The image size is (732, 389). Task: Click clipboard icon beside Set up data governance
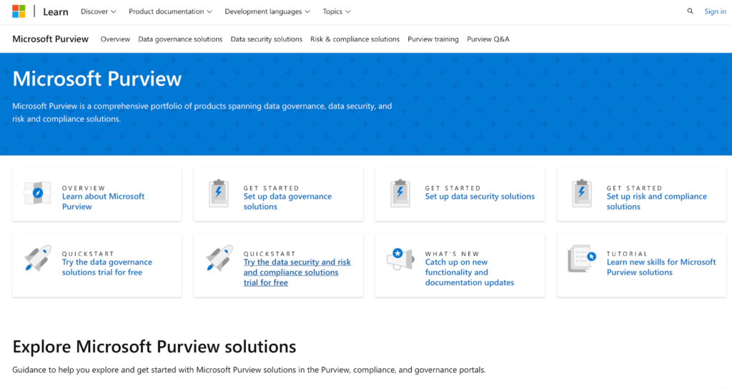tap(219, 193)
